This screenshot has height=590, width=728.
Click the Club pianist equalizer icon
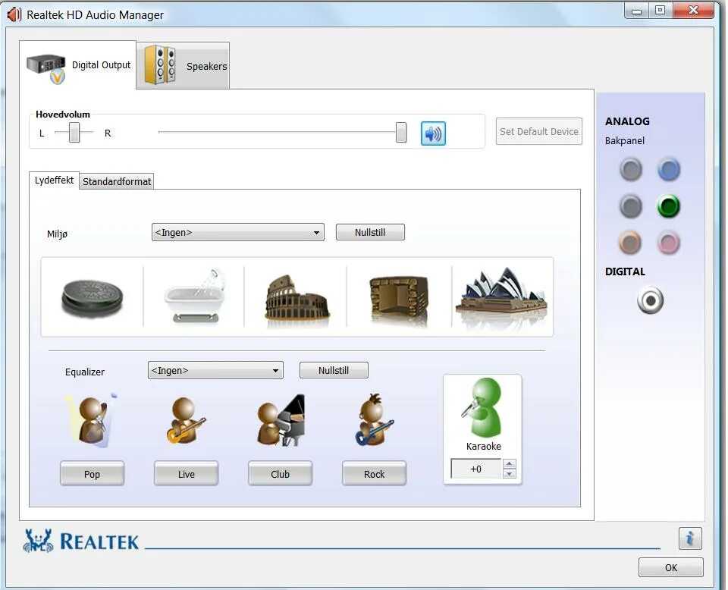(x=281, y=421)
